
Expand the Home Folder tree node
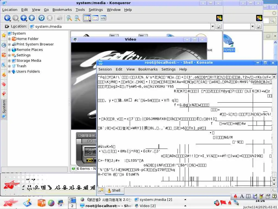(10, 39)
